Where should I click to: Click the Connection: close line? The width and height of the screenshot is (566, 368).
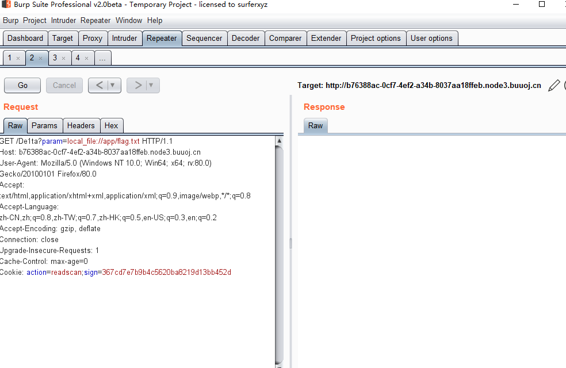tap(29, 240)
